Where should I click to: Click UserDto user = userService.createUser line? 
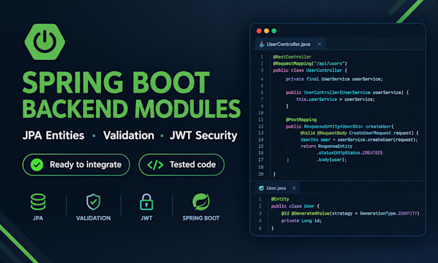(x=359, y=140)
